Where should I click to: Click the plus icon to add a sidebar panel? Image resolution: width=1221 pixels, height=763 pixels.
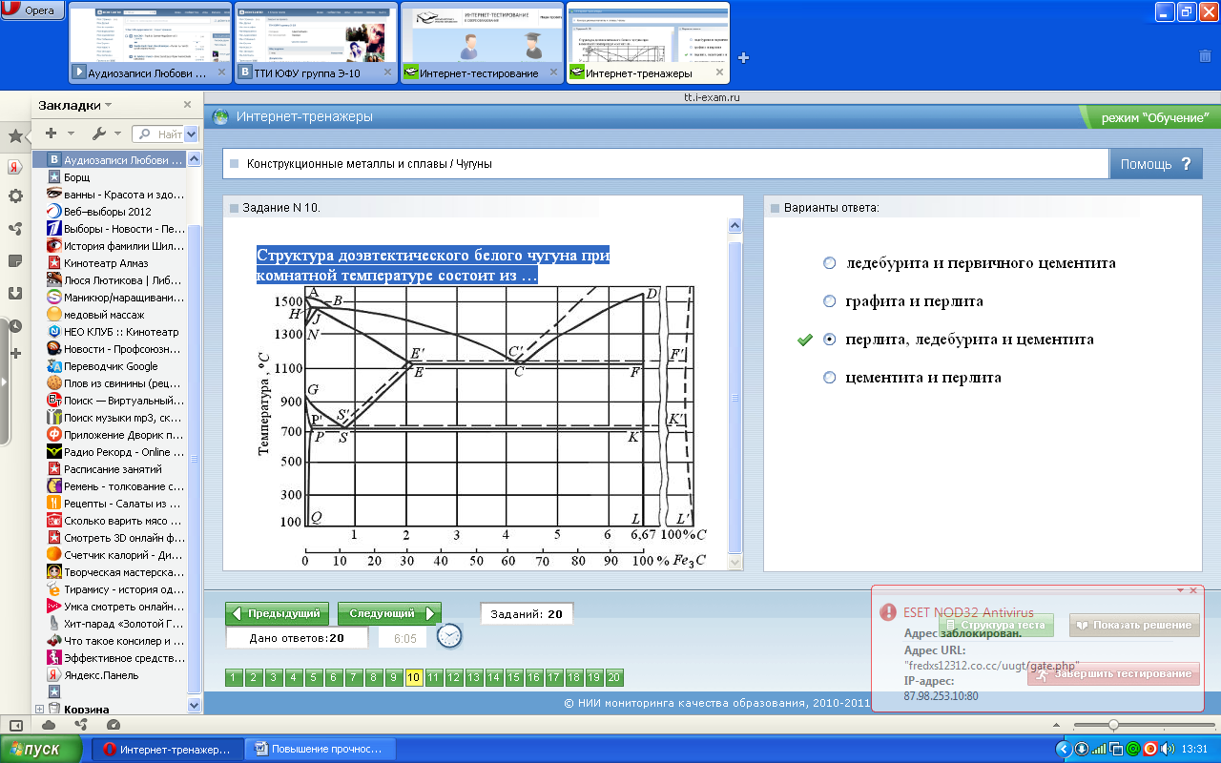15,353
